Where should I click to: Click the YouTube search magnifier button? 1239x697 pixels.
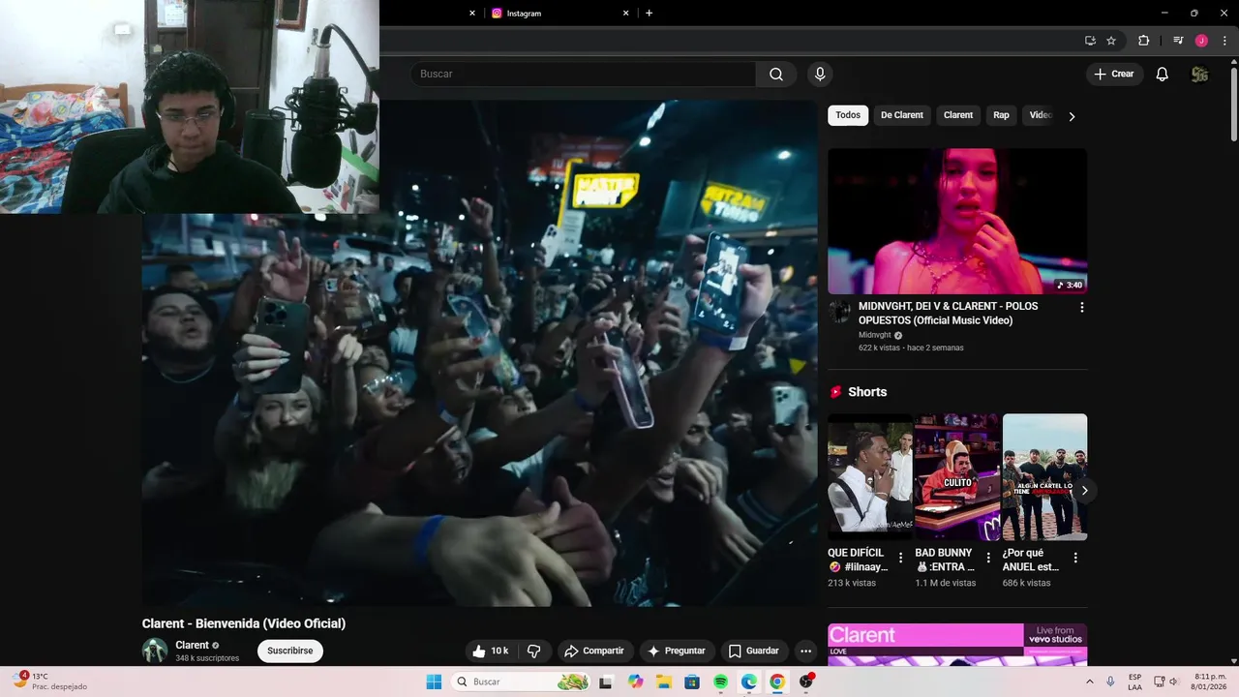(x=776, y=75)
